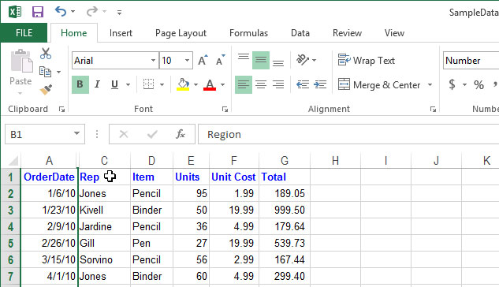
Task: Confirm entry with formula bar checkmark
Action: point(152,134)
